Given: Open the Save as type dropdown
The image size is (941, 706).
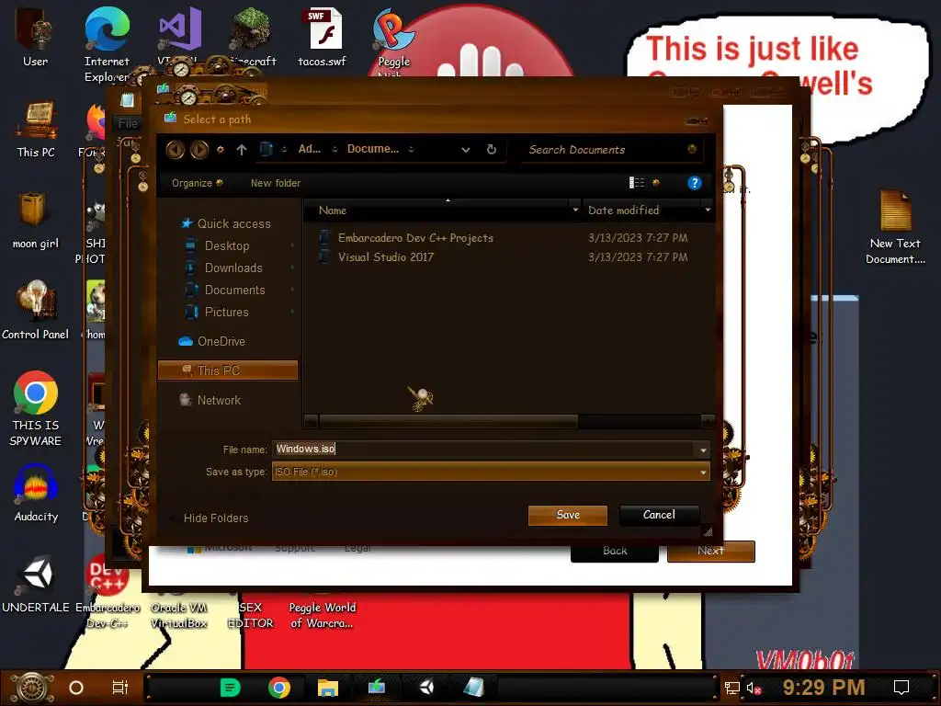Looking at the screenshot, I should pyautogui.click(x=491, y=472).
